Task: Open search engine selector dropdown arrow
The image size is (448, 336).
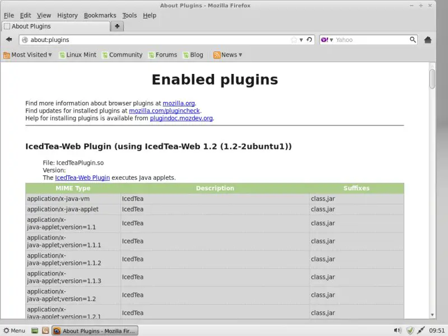Action: coord(332,40)
